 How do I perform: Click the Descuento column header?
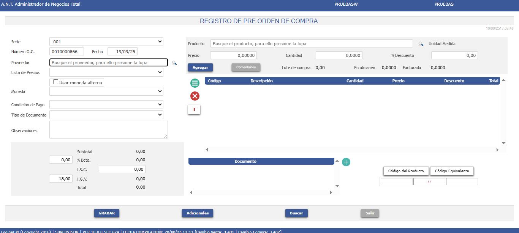click(454, 81)
